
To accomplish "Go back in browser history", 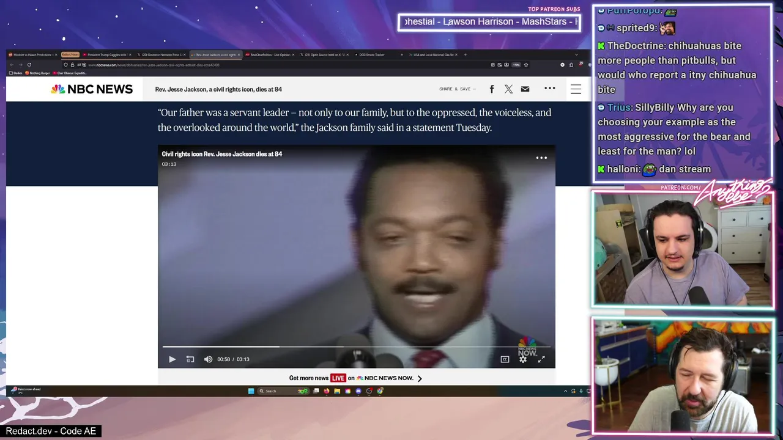I will tap(11, 65).
